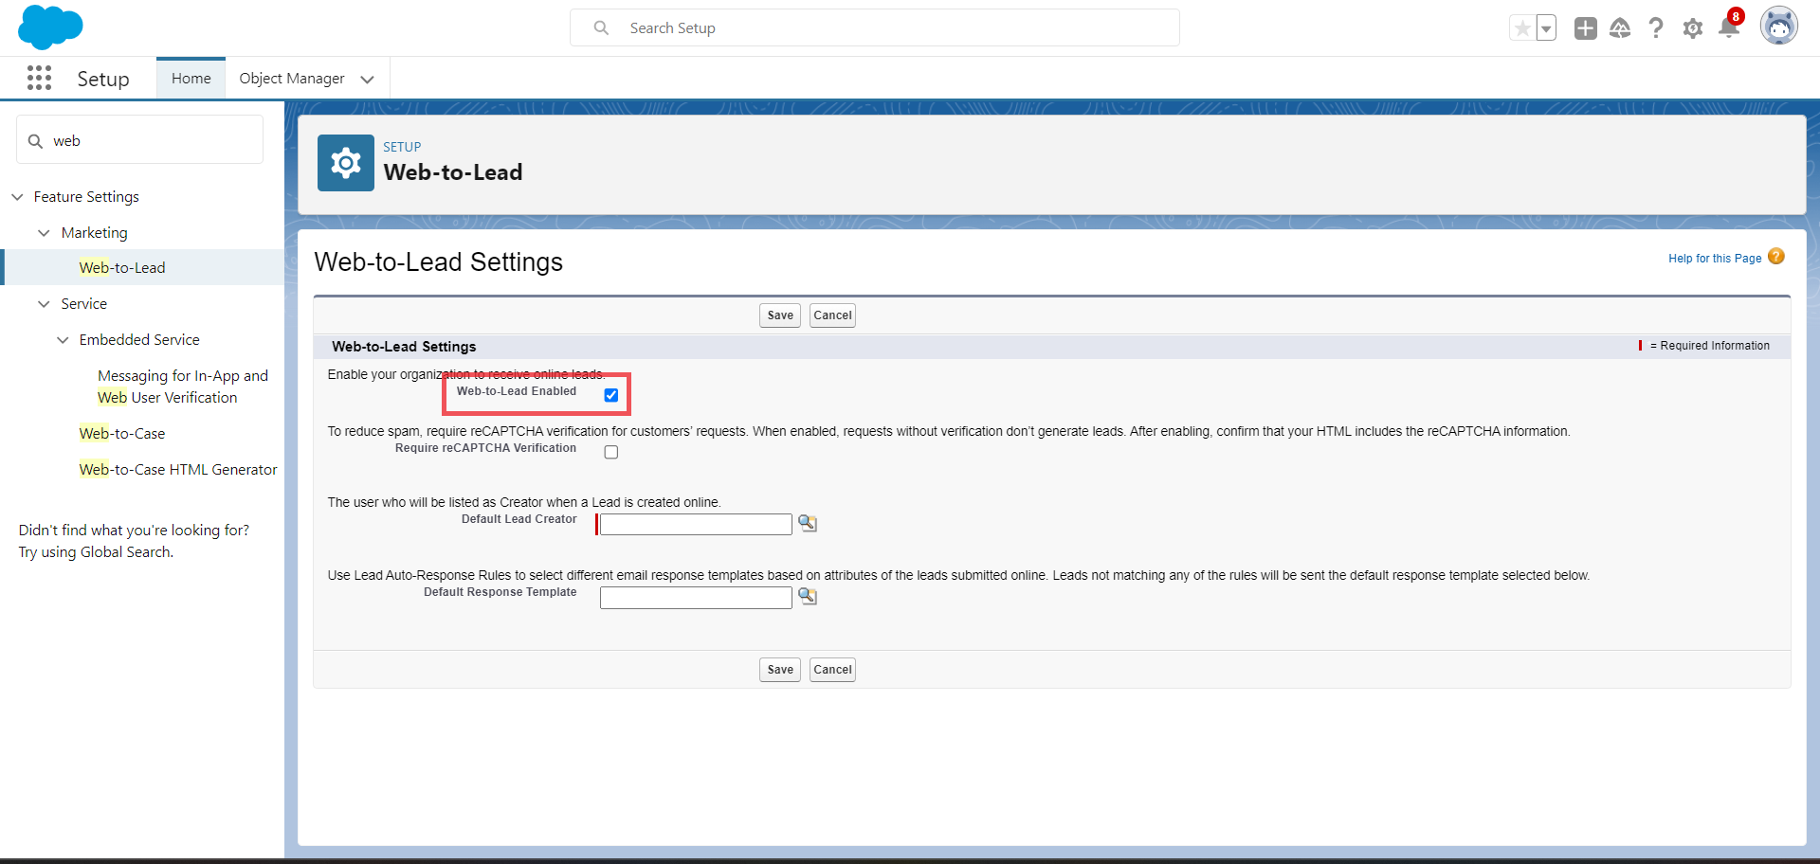Switch to the Home tab

(191, 79)
